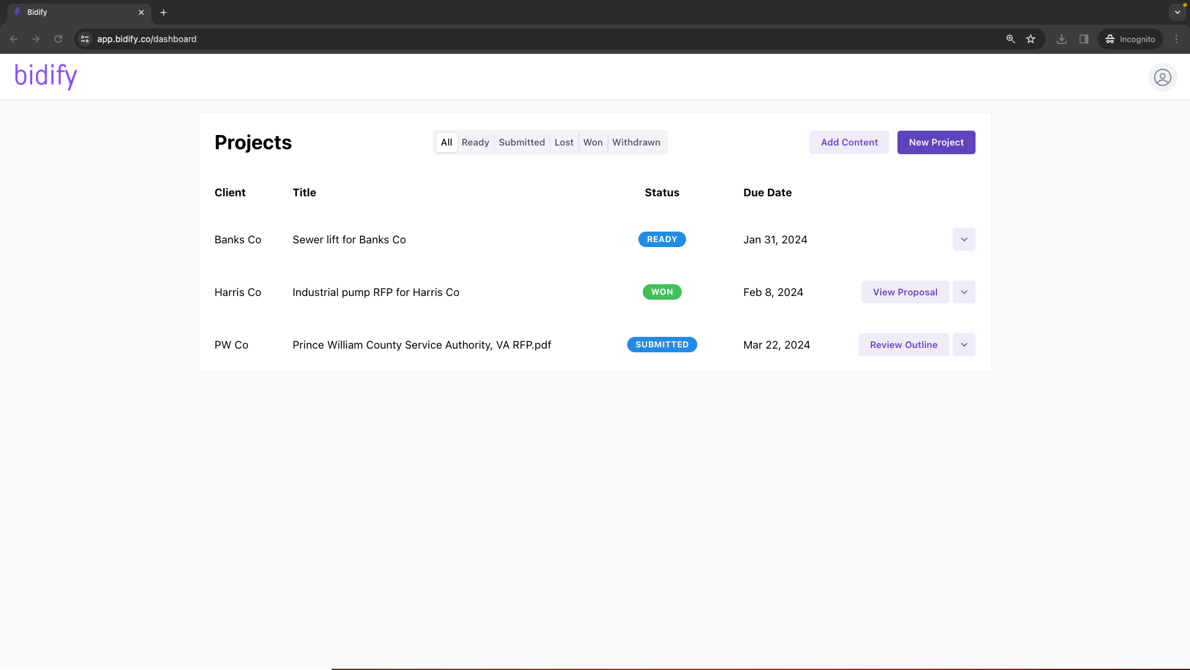Viewport: 1190px width, 670px height.
Task: Show Withdrawn projects
Action: point(636,142)
